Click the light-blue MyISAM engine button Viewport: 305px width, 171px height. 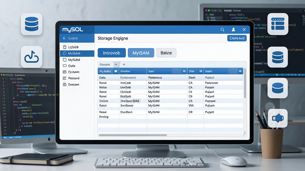click(141, 53)
